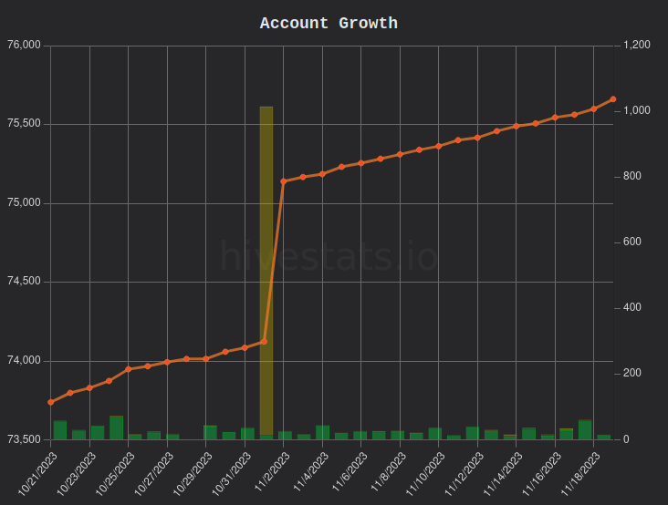This screenshot has height=505, width=668.
Task: Select the data point at 11/16/2023 on the line
Action: tap(555, 118)
